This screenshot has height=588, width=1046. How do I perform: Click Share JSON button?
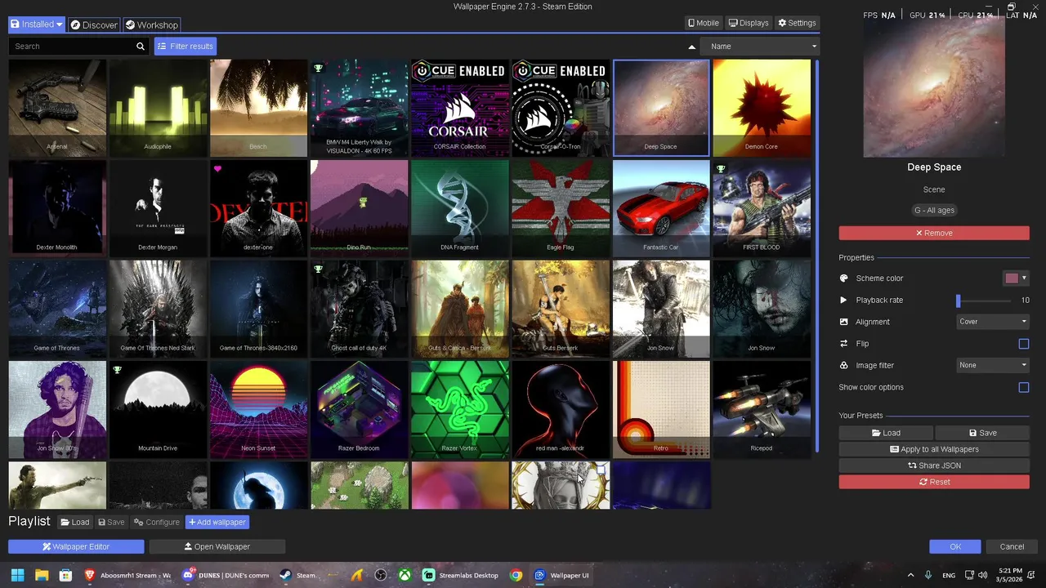coord(934,465)
